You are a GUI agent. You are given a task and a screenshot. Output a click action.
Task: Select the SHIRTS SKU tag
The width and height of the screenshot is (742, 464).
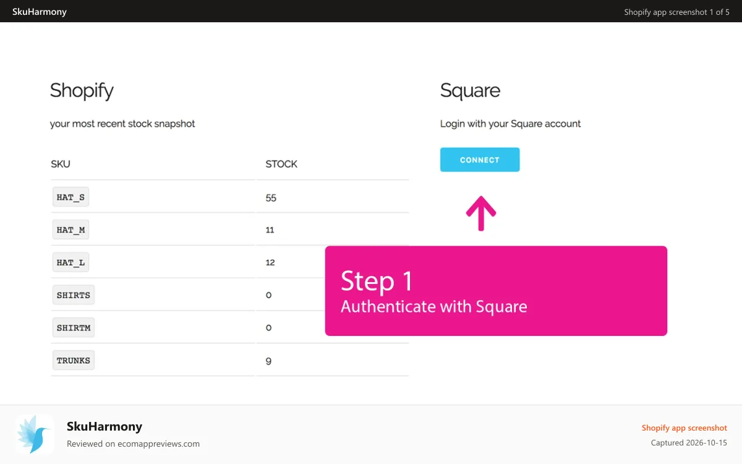click(74, 295)
